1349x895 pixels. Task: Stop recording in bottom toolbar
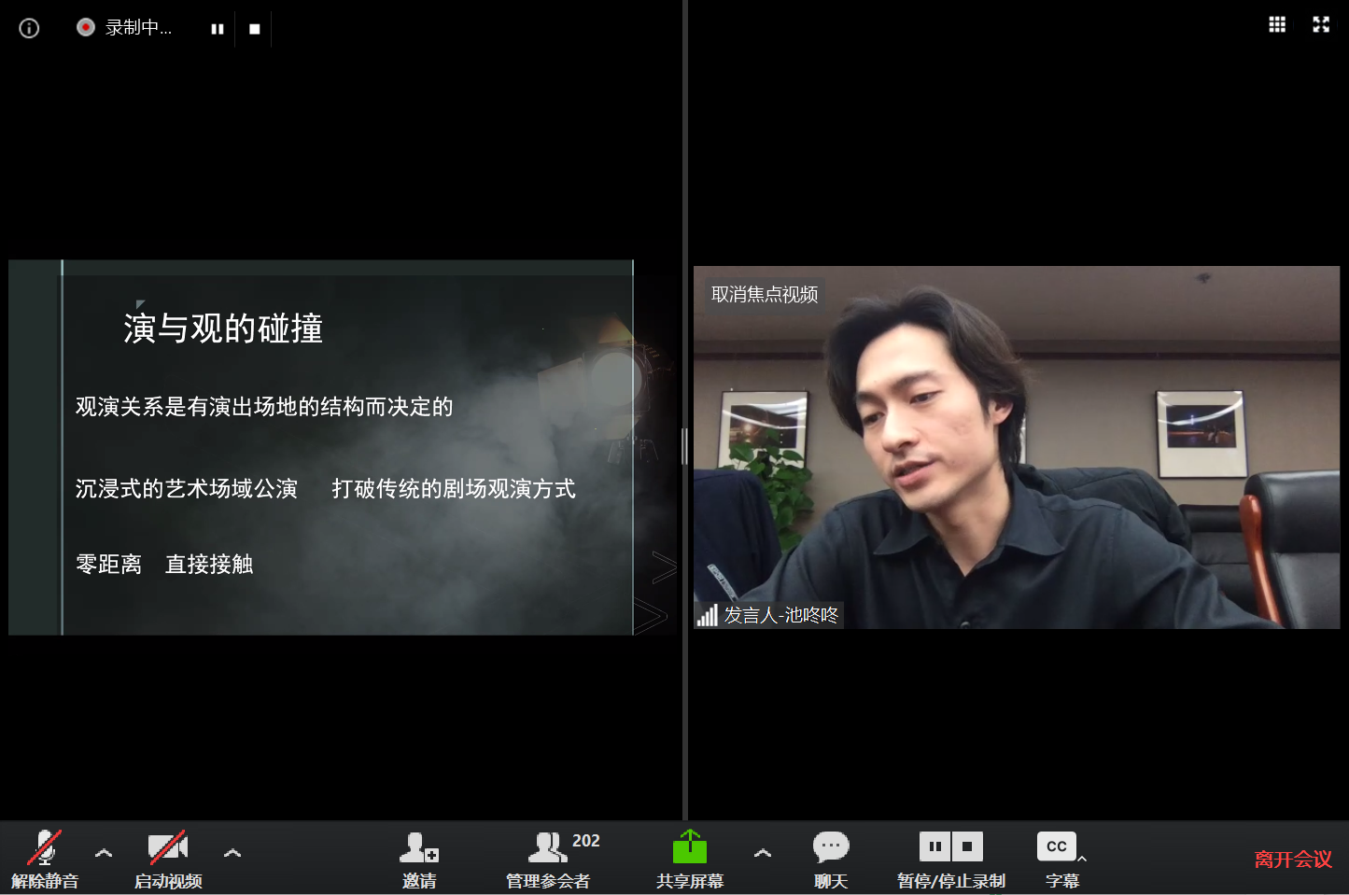click(x=967, y=846)
